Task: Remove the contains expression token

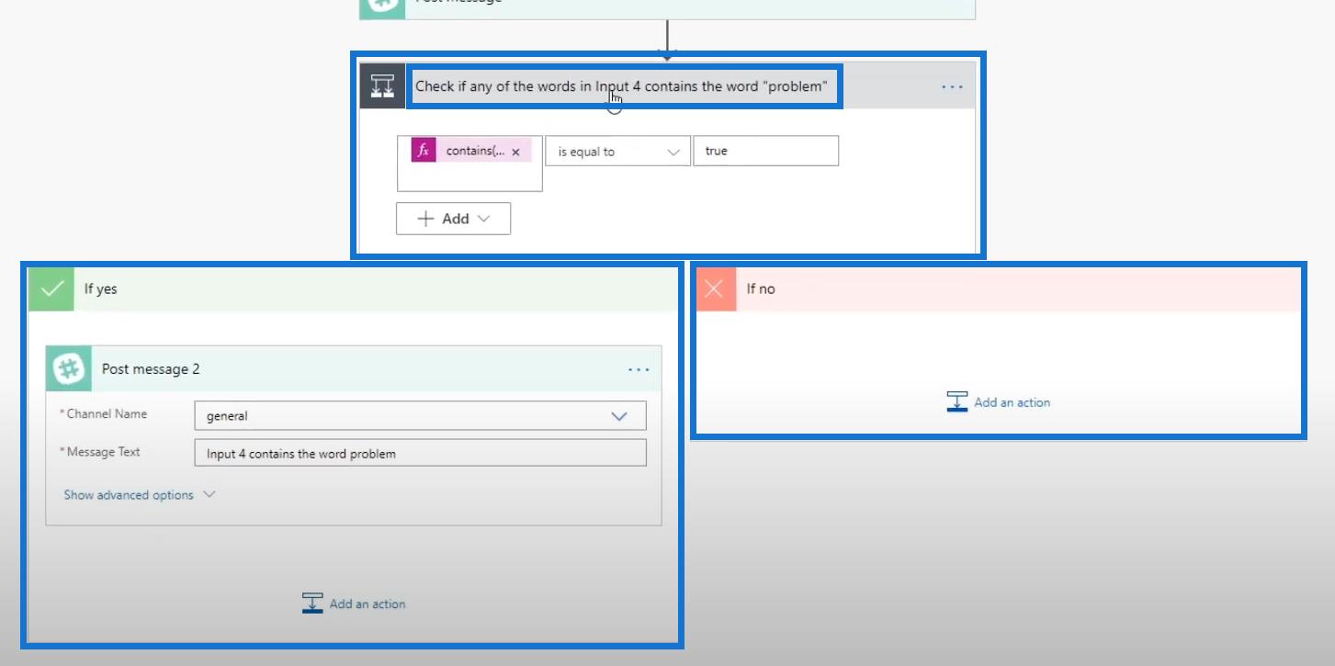Action: pos(515,152)
